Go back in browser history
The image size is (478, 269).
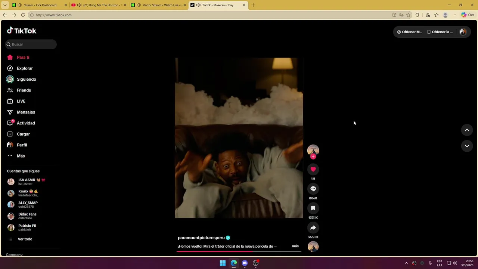tap(5, 15)
